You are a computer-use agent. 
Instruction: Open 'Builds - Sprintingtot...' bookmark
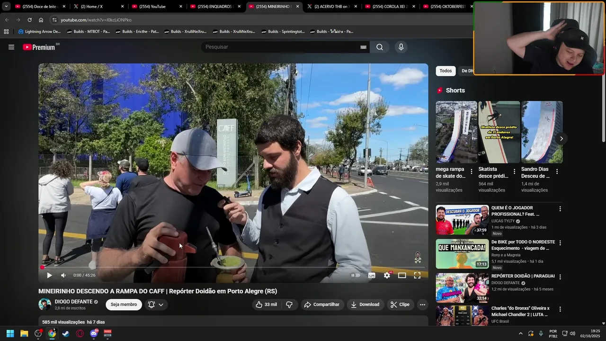tap(283, 31)
